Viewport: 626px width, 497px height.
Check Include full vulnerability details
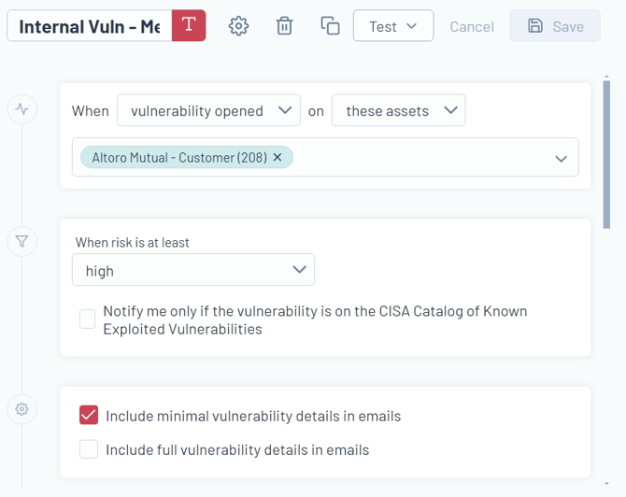(x=89, y=449)
